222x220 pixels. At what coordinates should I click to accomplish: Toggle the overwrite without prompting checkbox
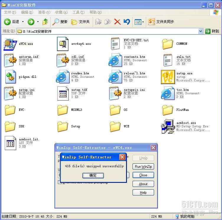[x=59, y=183]
